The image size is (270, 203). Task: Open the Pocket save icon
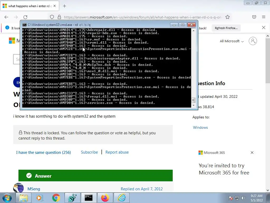(254, 17)
